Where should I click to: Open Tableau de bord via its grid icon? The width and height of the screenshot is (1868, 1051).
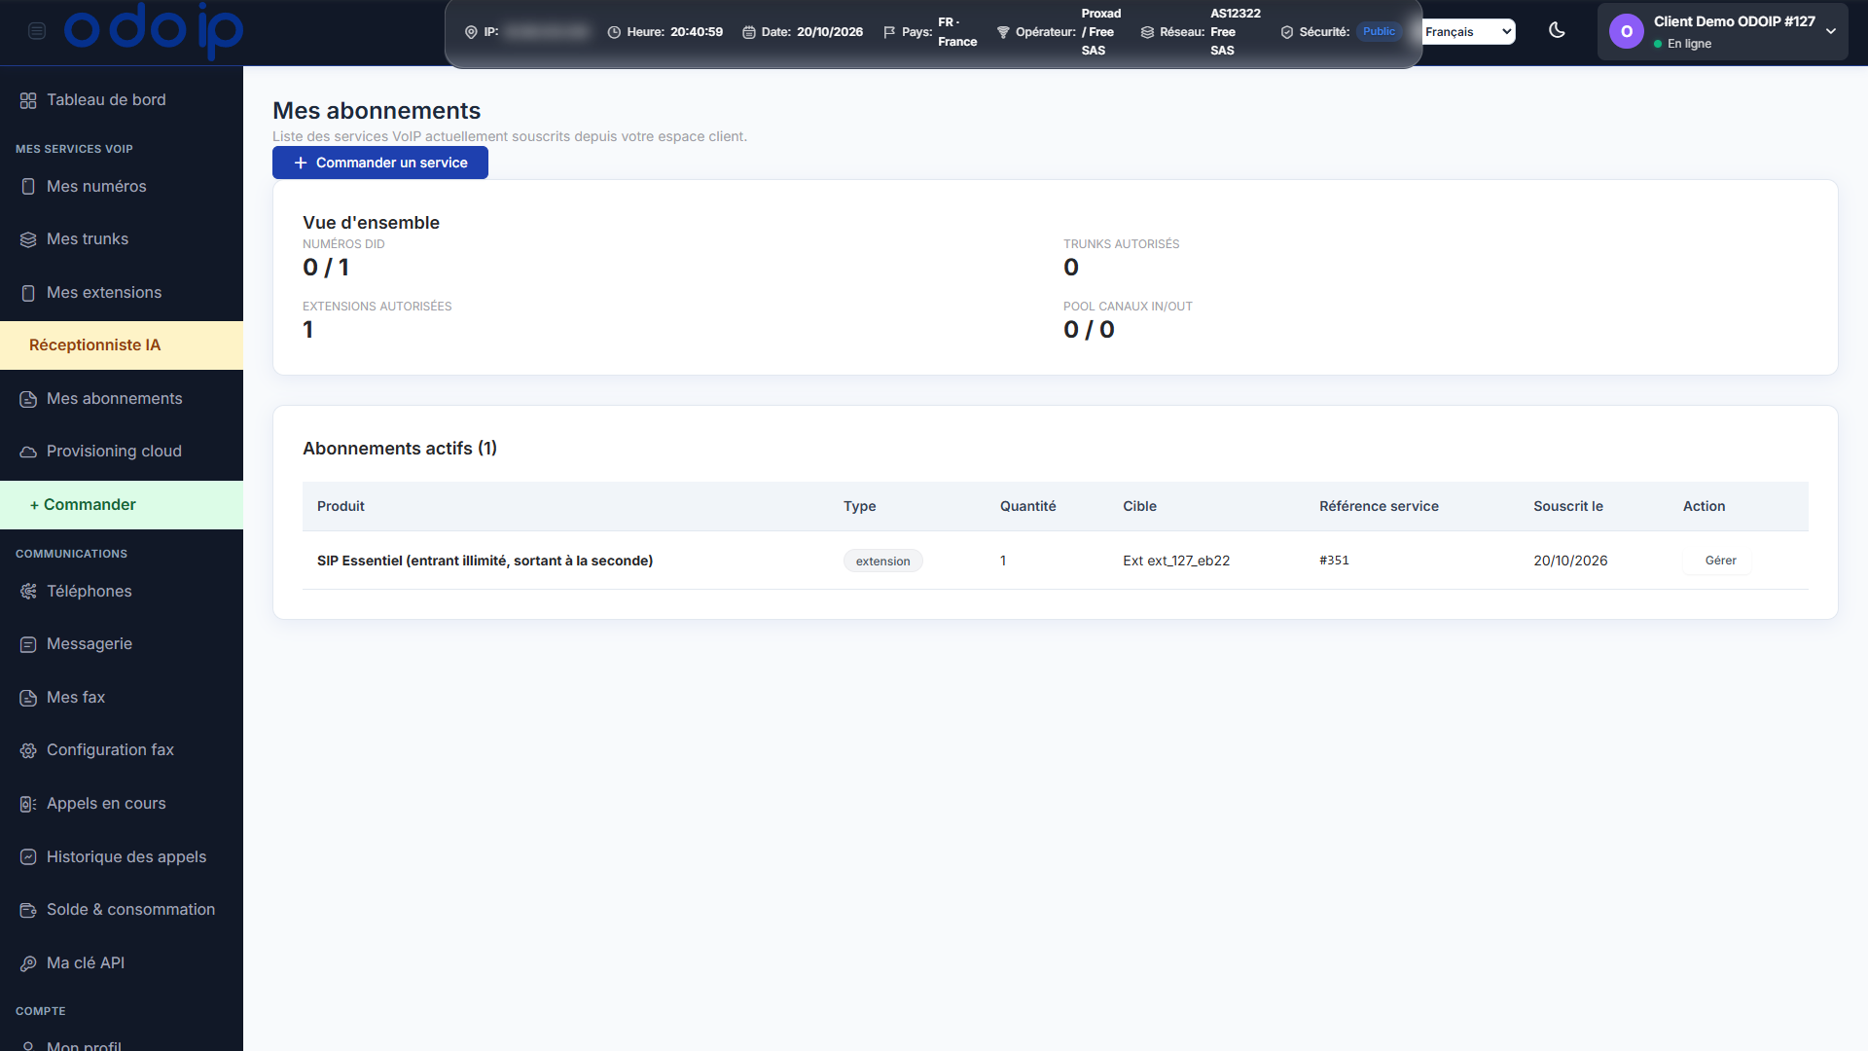(28, 100)
